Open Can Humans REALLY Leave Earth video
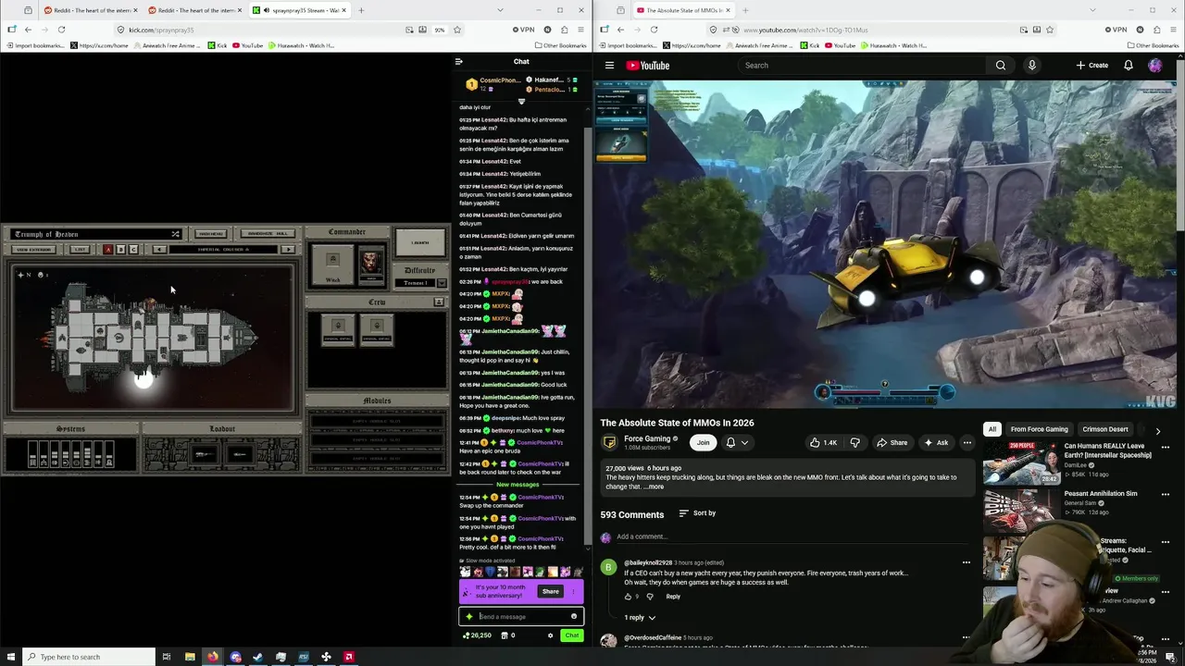1185x666 pixels. click(x=1108, y=450)
